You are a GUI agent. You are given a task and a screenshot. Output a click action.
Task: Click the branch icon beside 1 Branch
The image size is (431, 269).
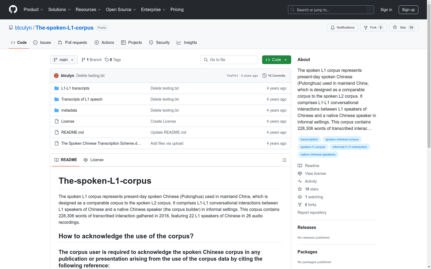click(x=84, y=60)
